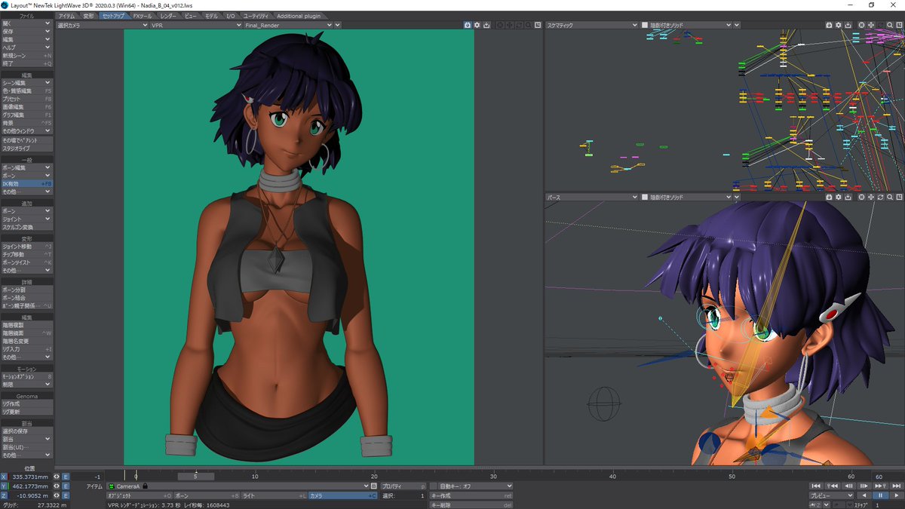Open schematic viewport gear options
Screen dimensions: 905x509
click(838, 25)
